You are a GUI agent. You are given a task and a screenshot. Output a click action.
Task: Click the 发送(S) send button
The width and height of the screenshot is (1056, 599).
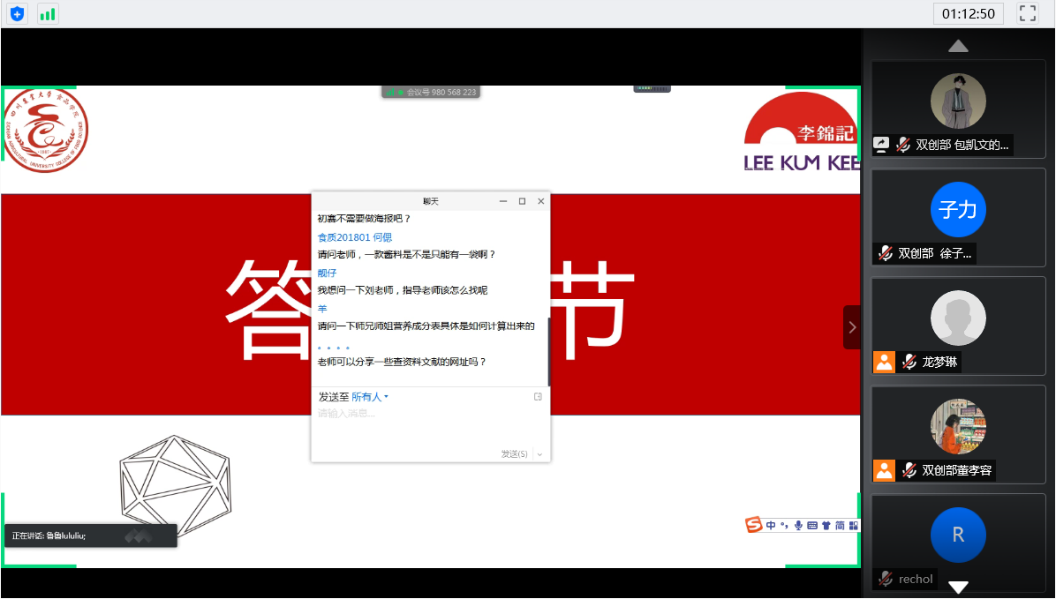point(514,453)
